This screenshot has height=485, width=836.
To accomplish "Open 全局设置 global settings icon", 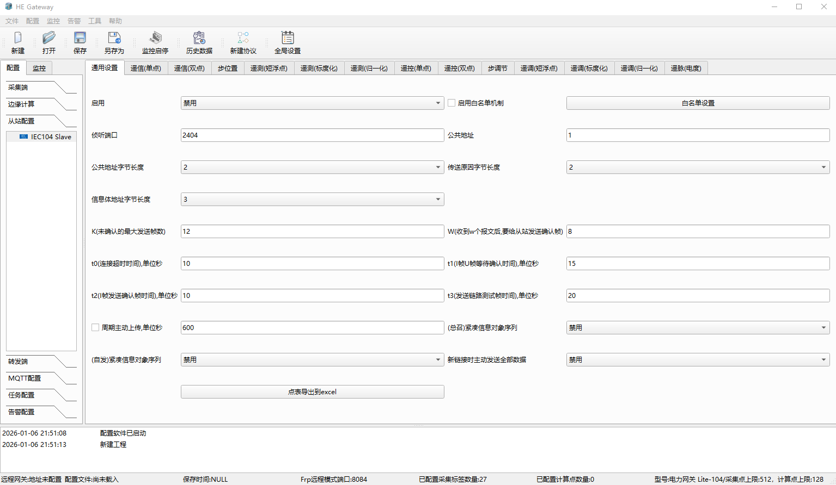I will coord(288,38).
